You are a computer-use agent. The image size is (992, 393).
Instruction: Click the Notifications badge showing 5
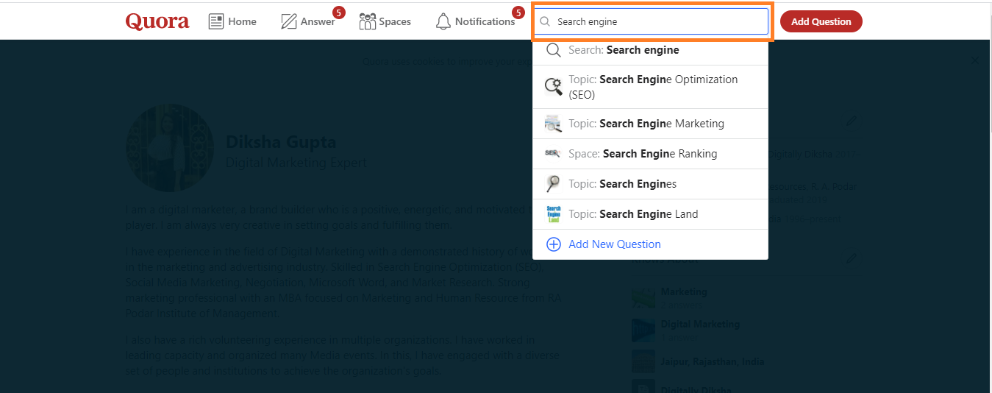pyautogui.click(x=518, y=13)
